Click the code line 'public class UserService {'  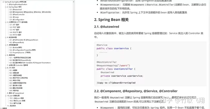(114, 49)
